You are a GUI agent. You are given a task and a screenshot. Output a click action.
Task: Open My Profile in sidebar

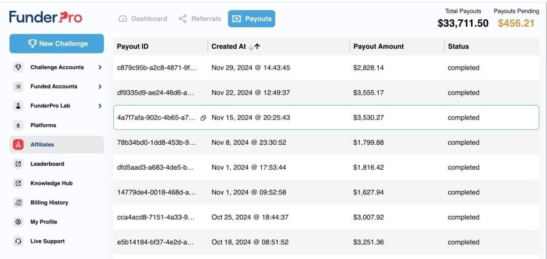pyautogui.click(x=57, y=222)
